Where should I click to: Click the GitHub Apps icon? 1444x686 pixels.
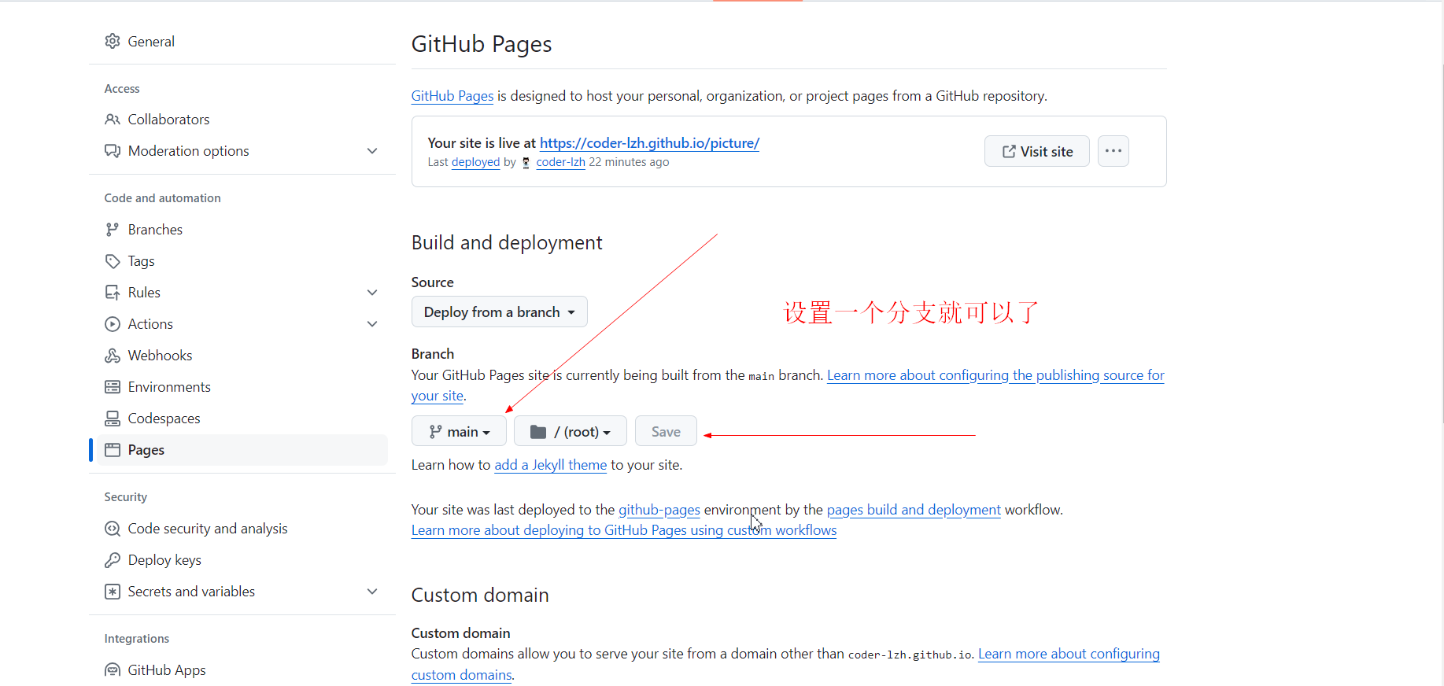[x=113, y=670]
